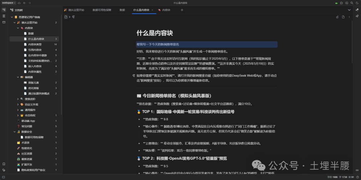The width and height of the screenshot is (361, 180).
Task: Toggle dock visibility icon in status bar
Action: click(x=3, y=177)
